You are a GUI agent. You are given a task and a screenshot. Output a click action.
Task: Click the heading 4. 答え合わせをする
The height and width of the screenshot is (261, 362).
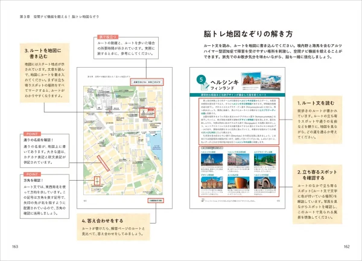[103, 221]
